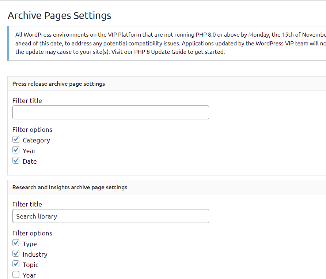Click the 'Category' label text
The height and width of the screenshot is (279, 326).
(x=36, y=140)
